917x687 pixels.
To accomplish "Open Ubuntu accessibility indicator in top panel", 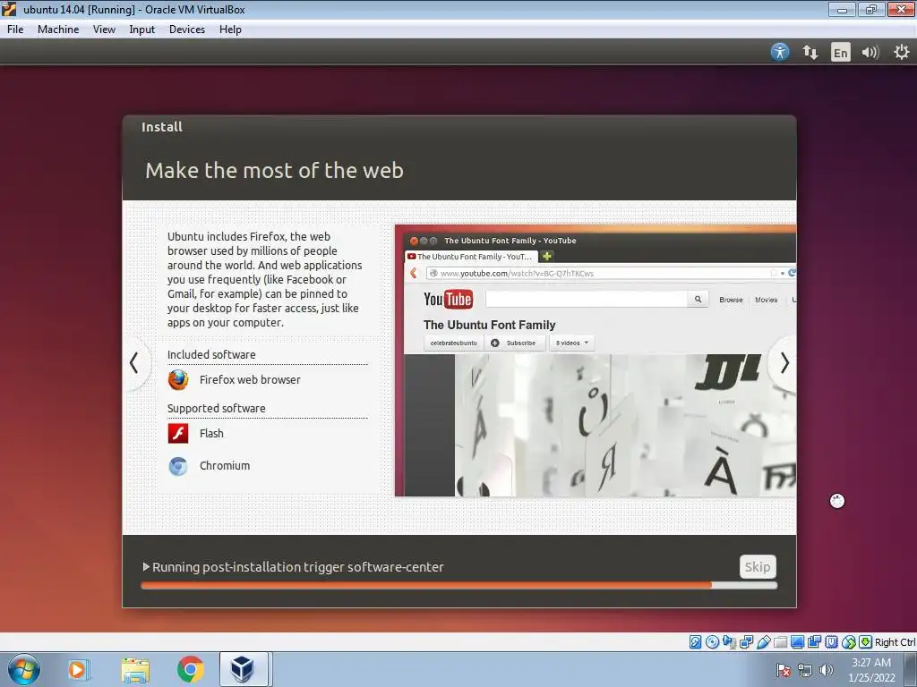I will point(780,52).
